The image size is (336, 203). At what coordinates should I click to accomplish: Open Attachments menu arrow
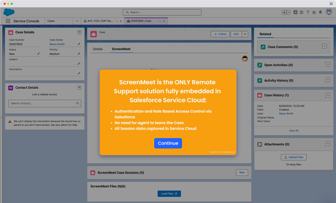point(327,143)
